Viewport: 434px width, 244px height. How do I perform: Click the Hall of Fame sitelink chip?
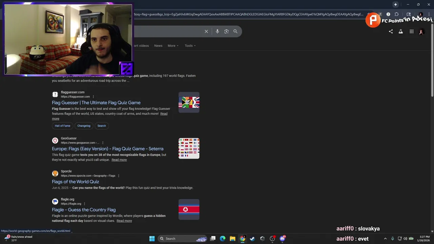(62, 126)
